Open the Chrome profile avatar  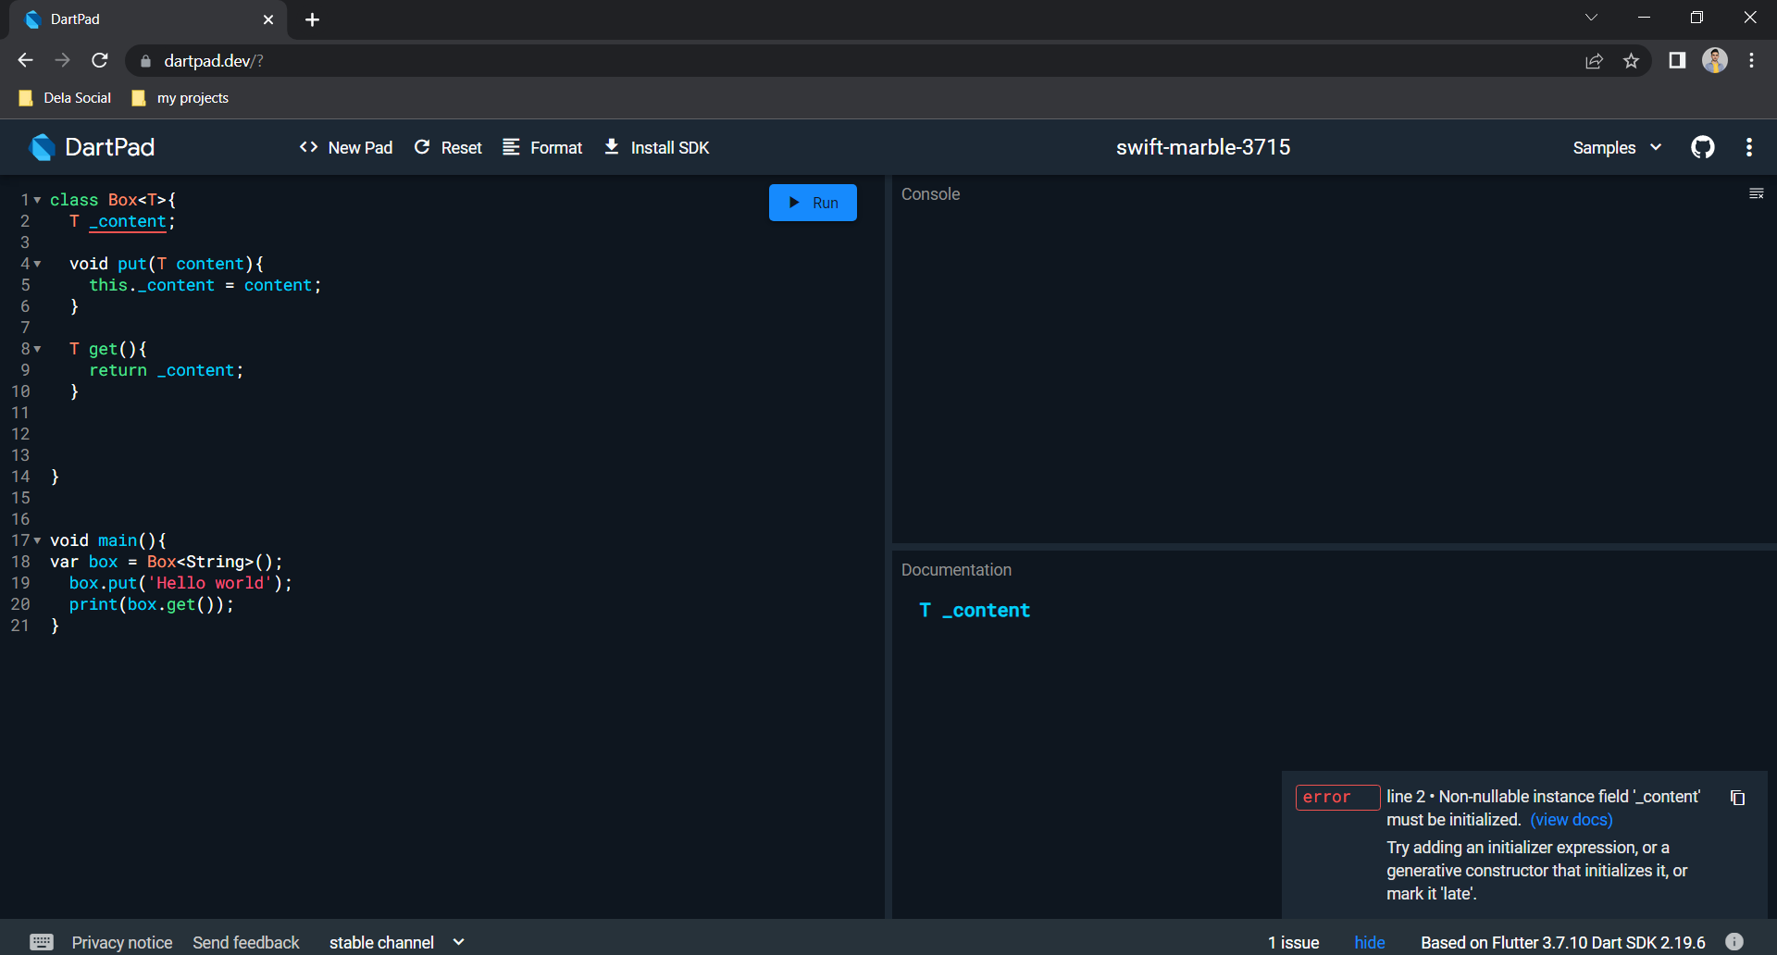click(x=1714, y=60)
